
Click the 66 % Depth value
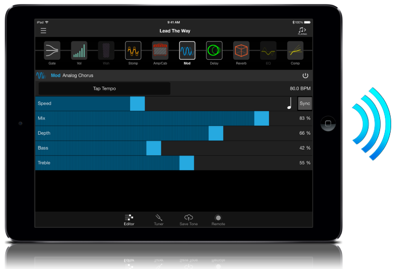coord(305,133)
